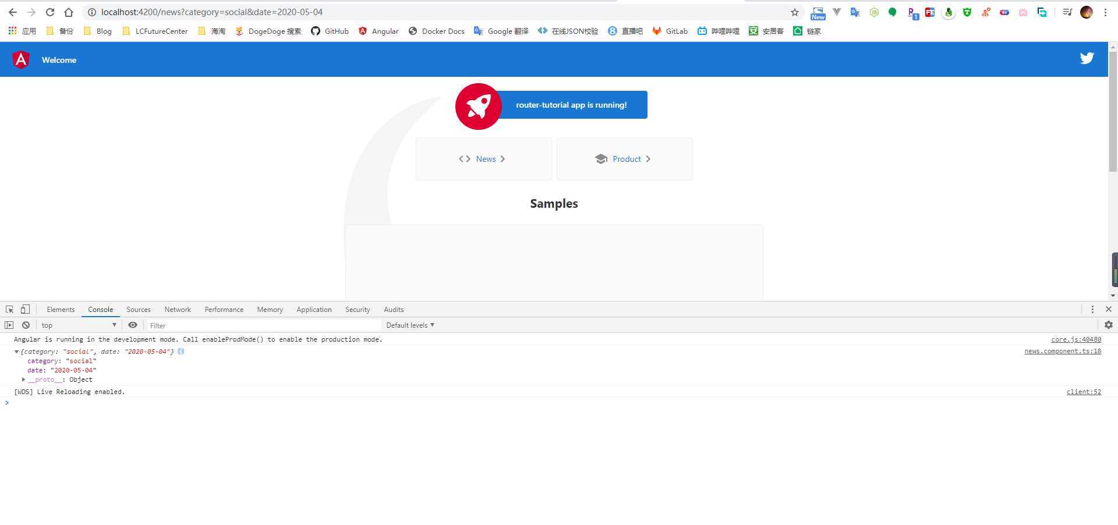Click the green shield extension icon
This screenshot has height=525, width=1118.
[967, 12]
